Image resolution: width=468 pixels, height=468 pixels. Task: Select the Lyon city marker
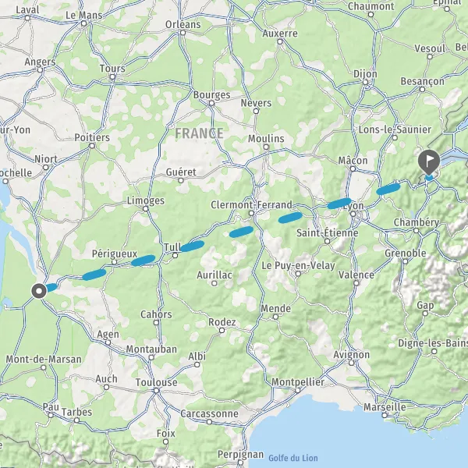click(353, 214)
